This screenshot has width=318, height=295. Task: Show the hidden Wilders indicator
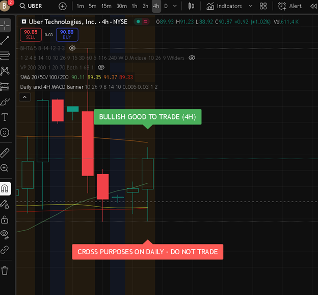click(192, 58)
